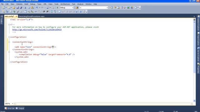This screenshot has height=112, width=200.
Task: Close the web.config tab
Action: [16, 16]
